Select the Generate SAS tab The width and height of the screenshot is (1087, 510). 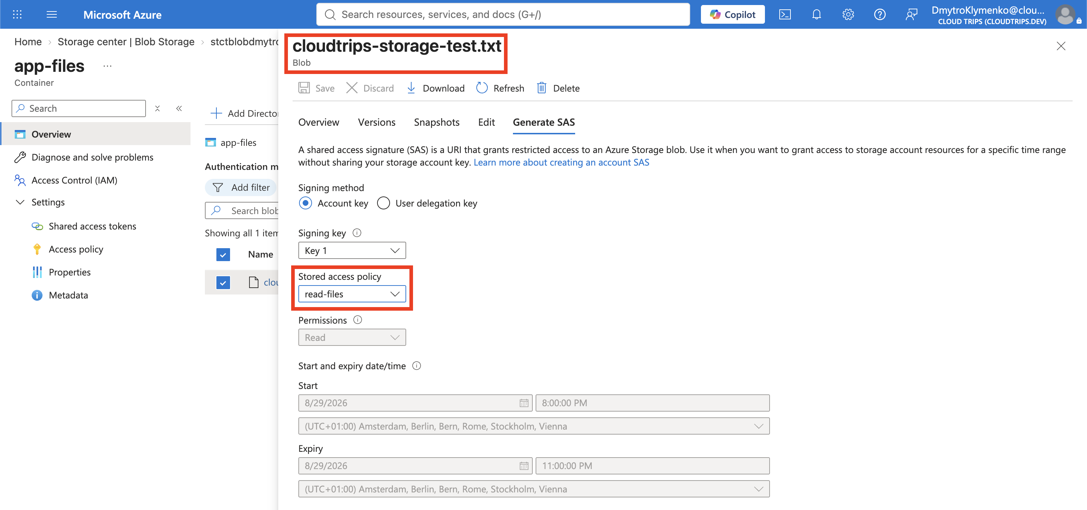tap(543, 122)
